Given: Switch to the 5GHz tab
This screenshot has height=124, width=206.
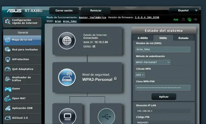Looking at the screenshot, I should click(163, 38).
